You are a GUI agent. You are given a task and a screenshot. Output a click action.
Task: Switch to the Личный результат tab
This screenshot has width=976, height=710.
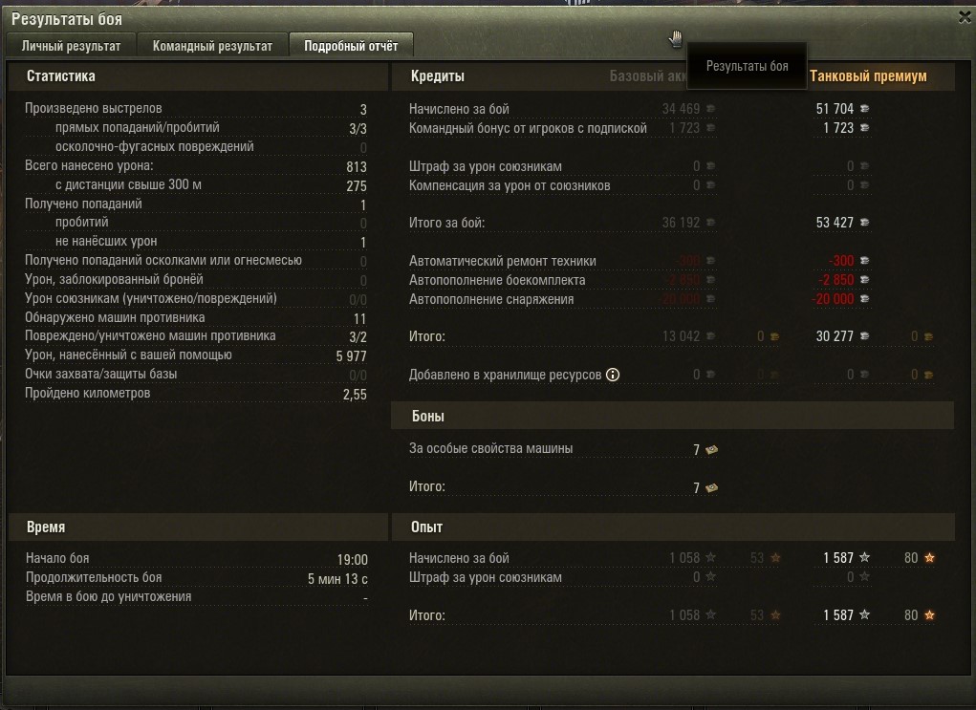click(71, 46)
